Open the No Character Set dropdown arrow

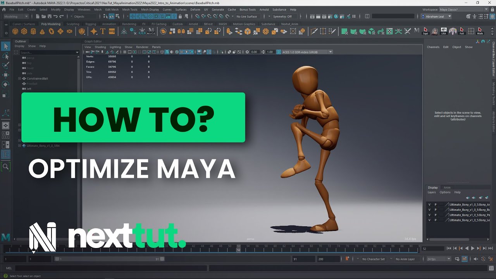tap(358, 259)
